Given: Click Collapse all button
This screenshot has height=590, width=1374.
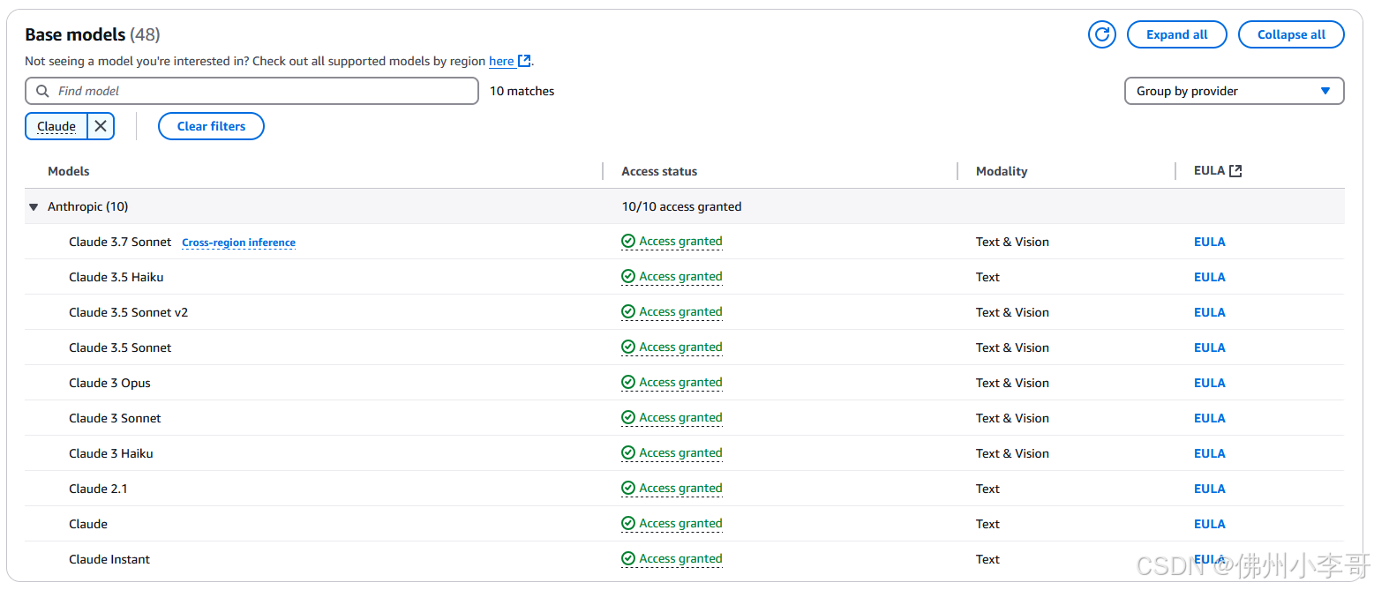Looking at the screenshot, I should pyautogui.click(x=1291, y=34).
